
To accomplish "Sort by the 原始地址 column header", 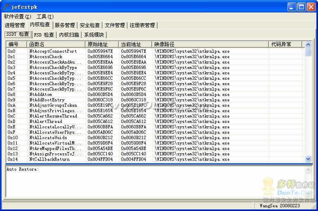I will tap(102, 44).
